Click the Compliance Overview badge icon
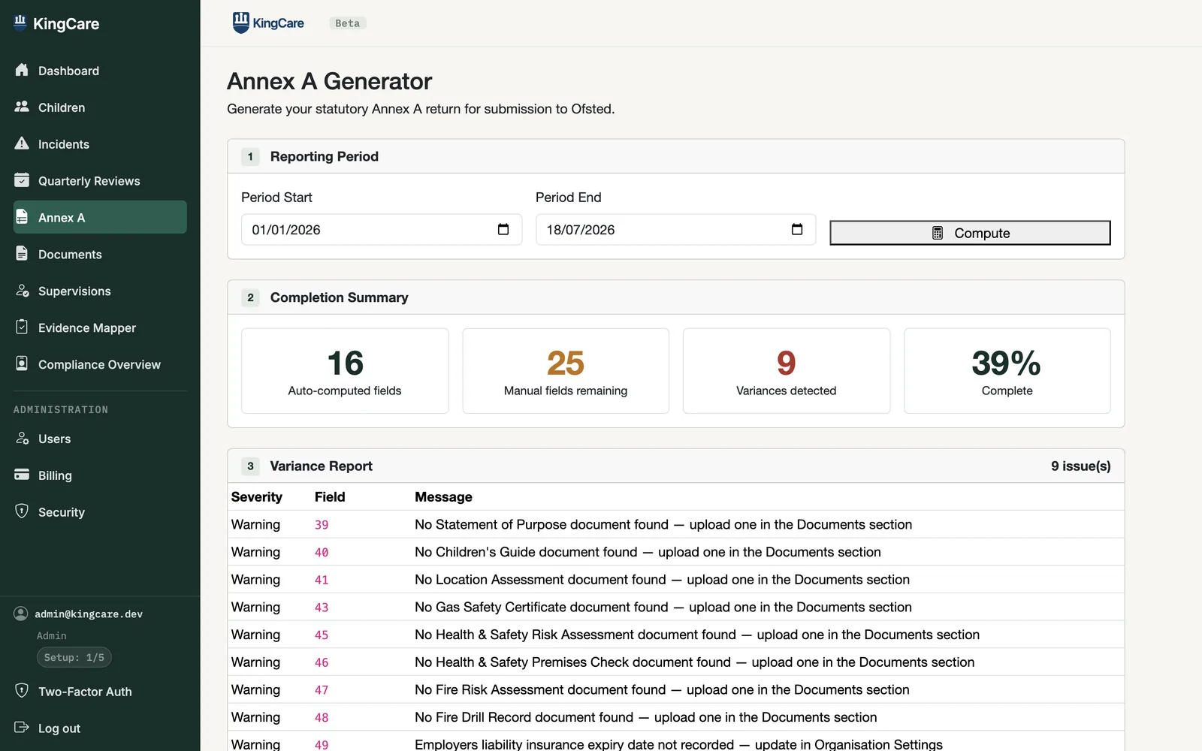Screen dimensions: 1202x751 coord(22,364)
